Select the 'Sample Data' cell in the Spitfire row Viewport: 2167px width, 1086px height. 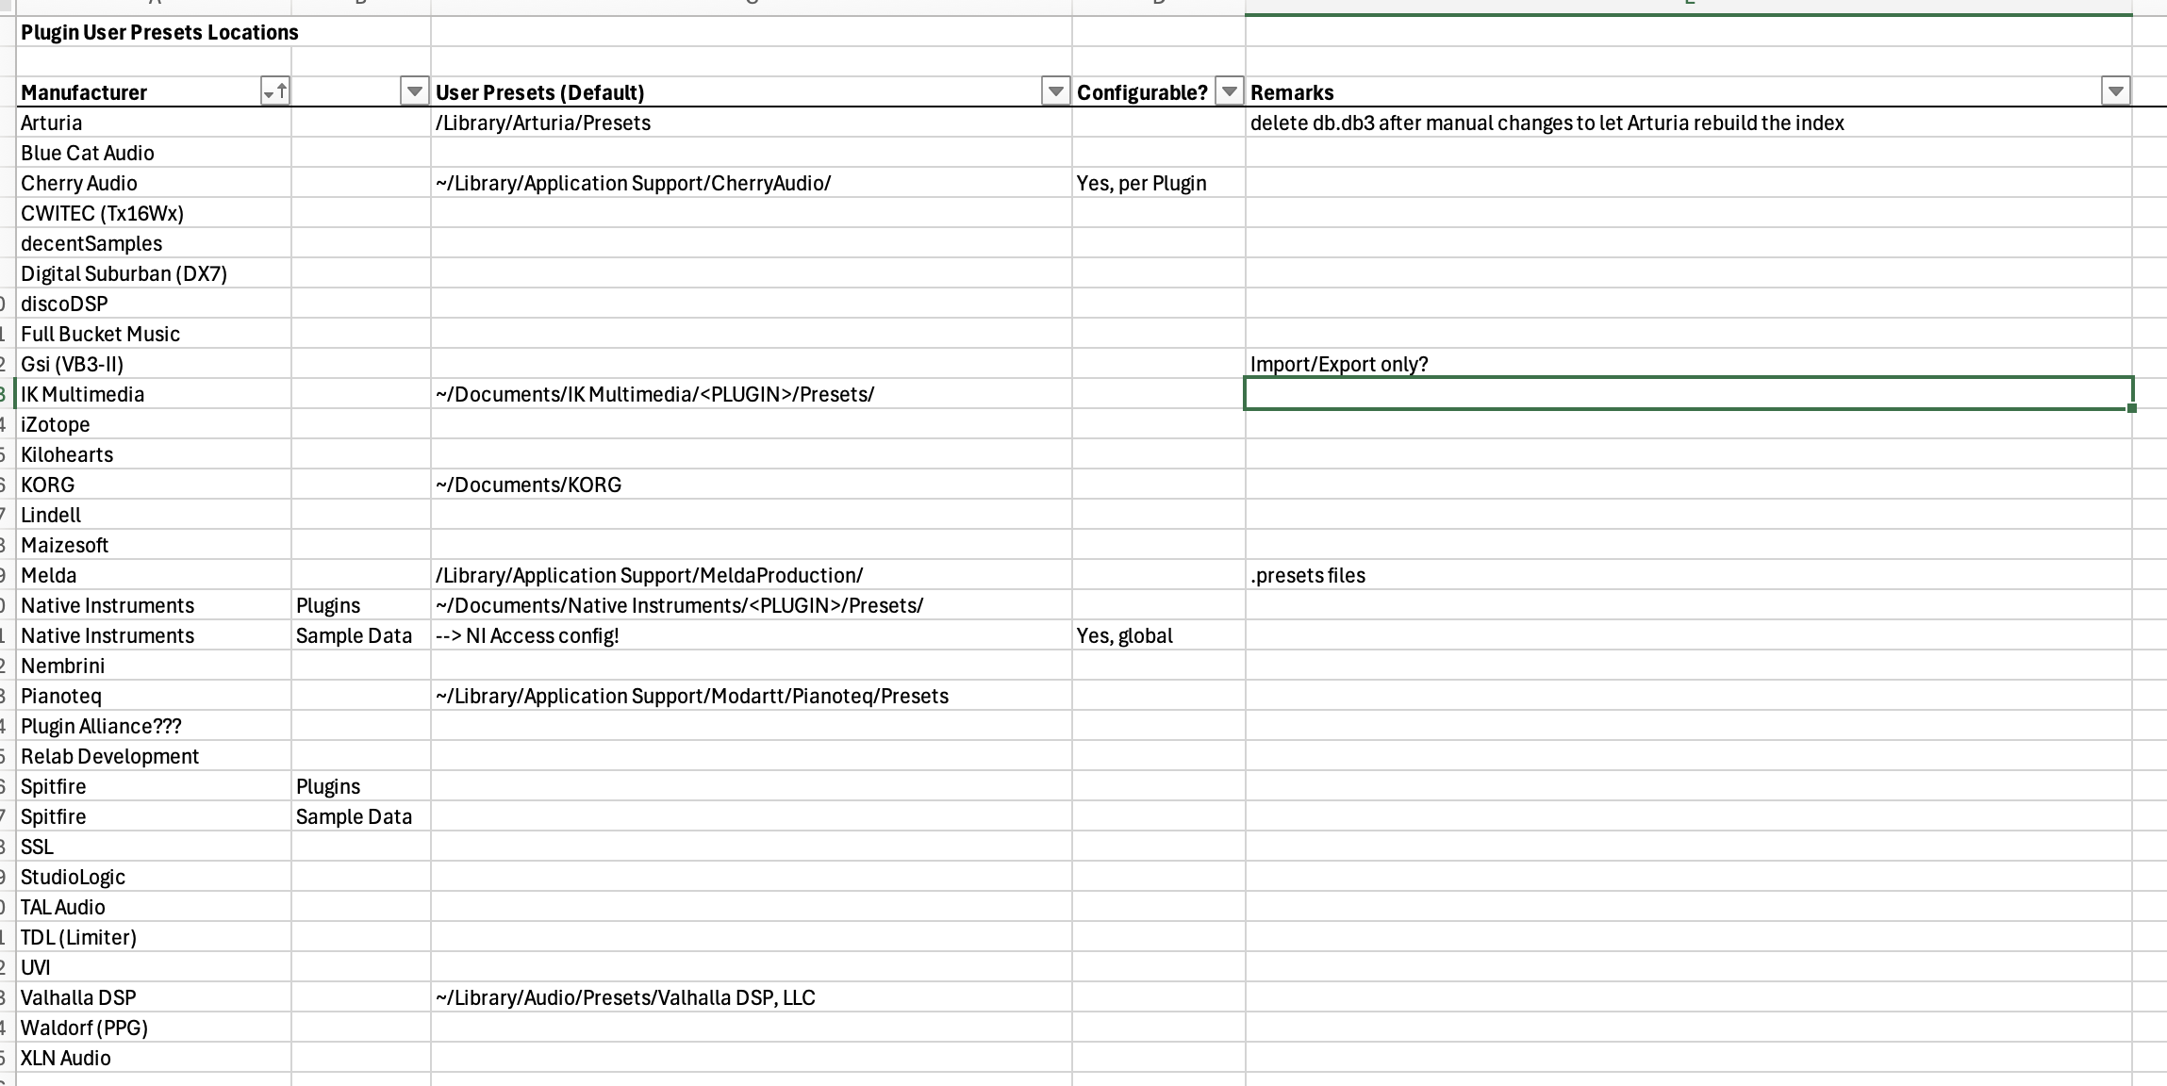tap(361, 816)
